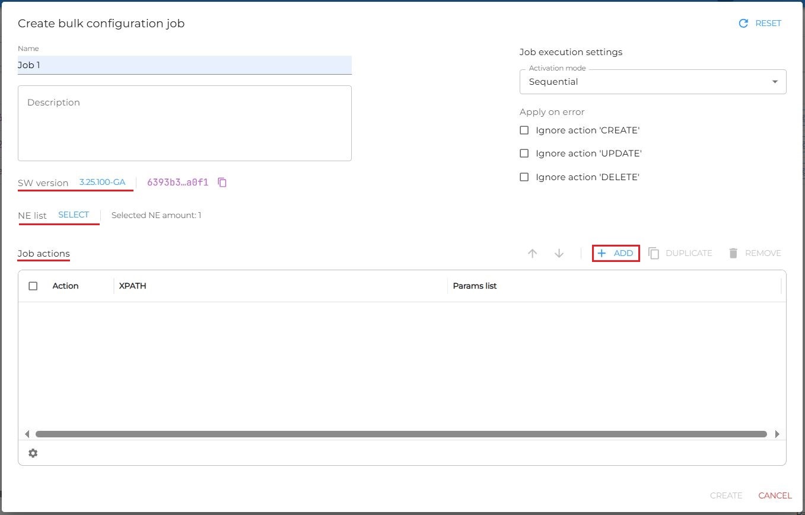Click the SELECT link for NE list
The height and width of the screenshot is (515, 805).
[74, 215]
